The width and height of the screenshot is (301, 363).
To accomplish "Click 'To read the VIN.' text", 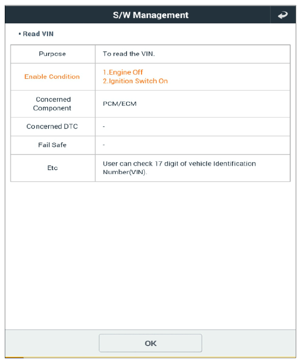I will 129,54.
